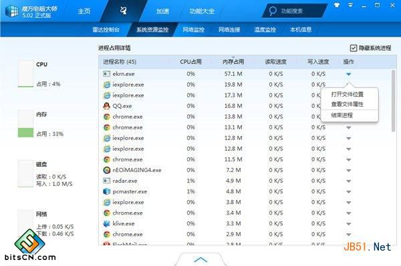Image resolution: width=401 pixels, height=266 pixels.
Task: Show the bottom panel with the up chevron
Action: click(200, 259)
